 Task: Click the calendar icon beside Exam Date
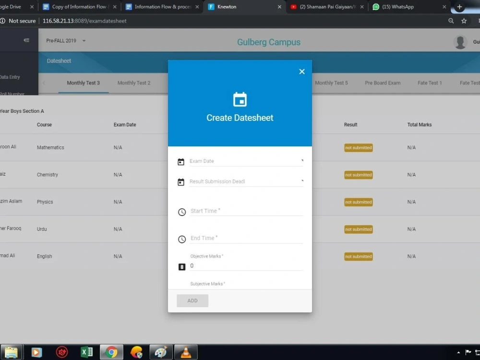181,162
